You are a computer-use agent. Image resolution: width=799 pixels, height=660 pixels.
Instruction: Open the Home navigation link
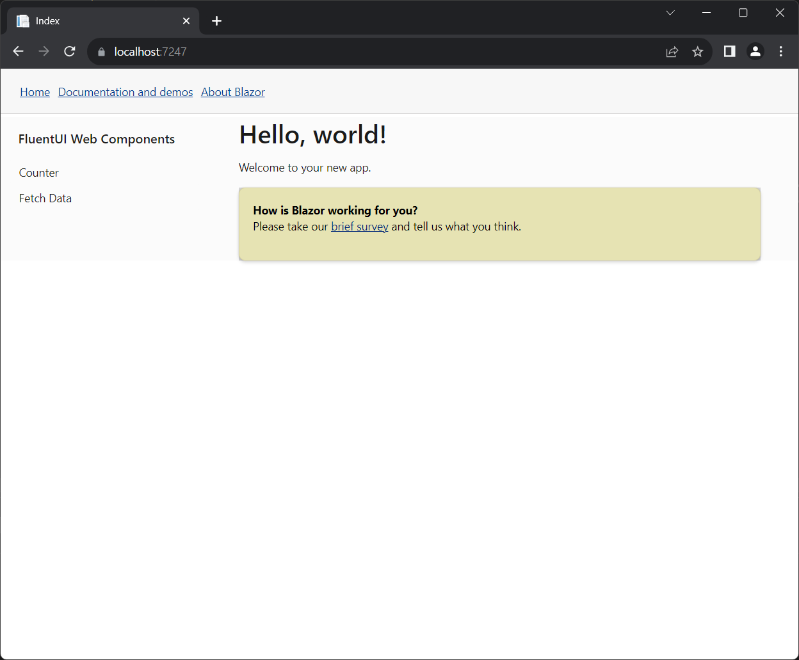(35, 92)
